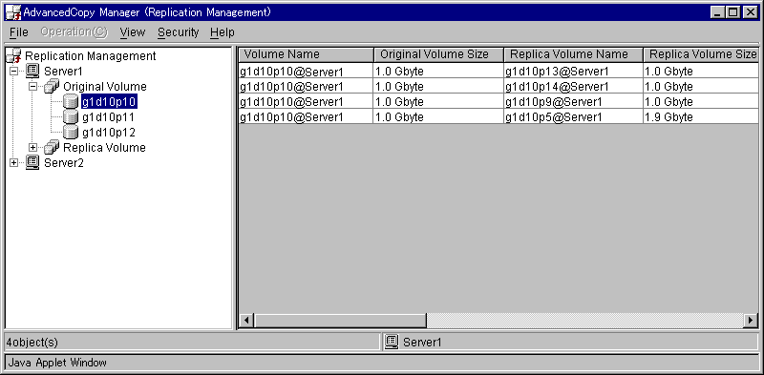Click the horizontal scrollbar right arrow
The width and height of the screenshot is (764, 375).
click(x=751, y=321)
